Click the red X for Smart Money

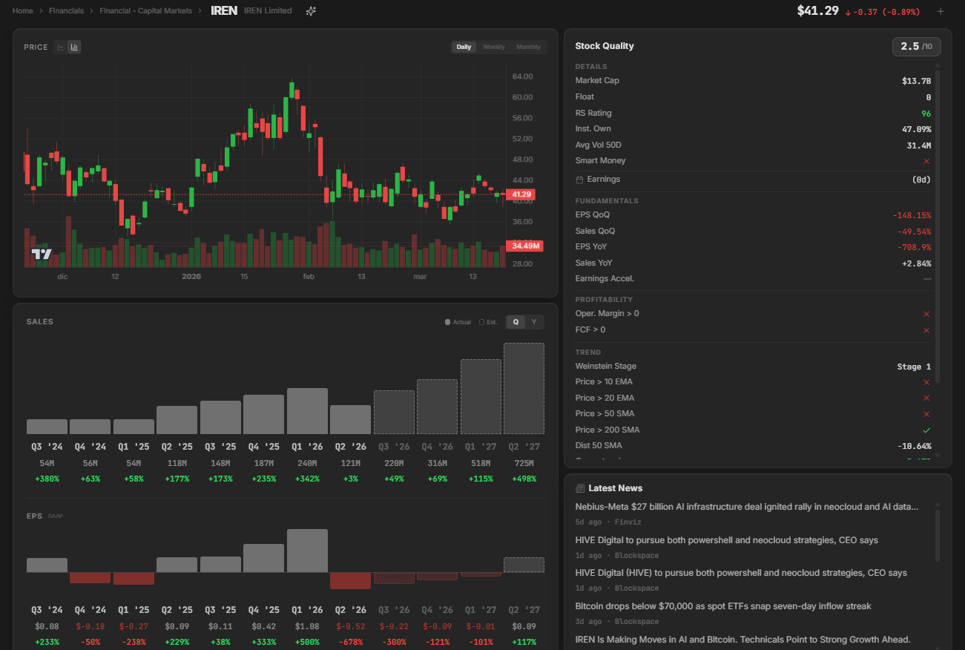pyautogui.click(x=926, y=161)
